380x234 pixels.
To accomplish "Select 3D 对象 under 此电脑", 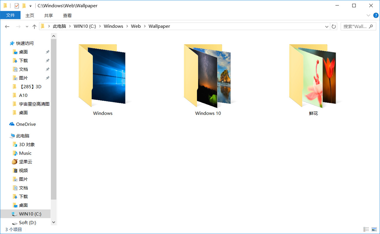I will [x=27, y=144].
